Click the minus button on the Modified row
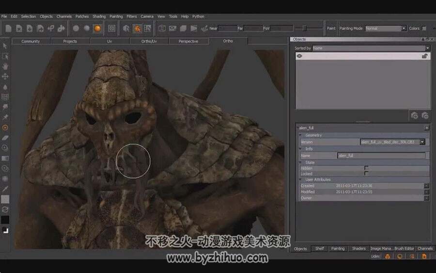The width and height of the screenshot is (436, 273). [x=426, y=192]
